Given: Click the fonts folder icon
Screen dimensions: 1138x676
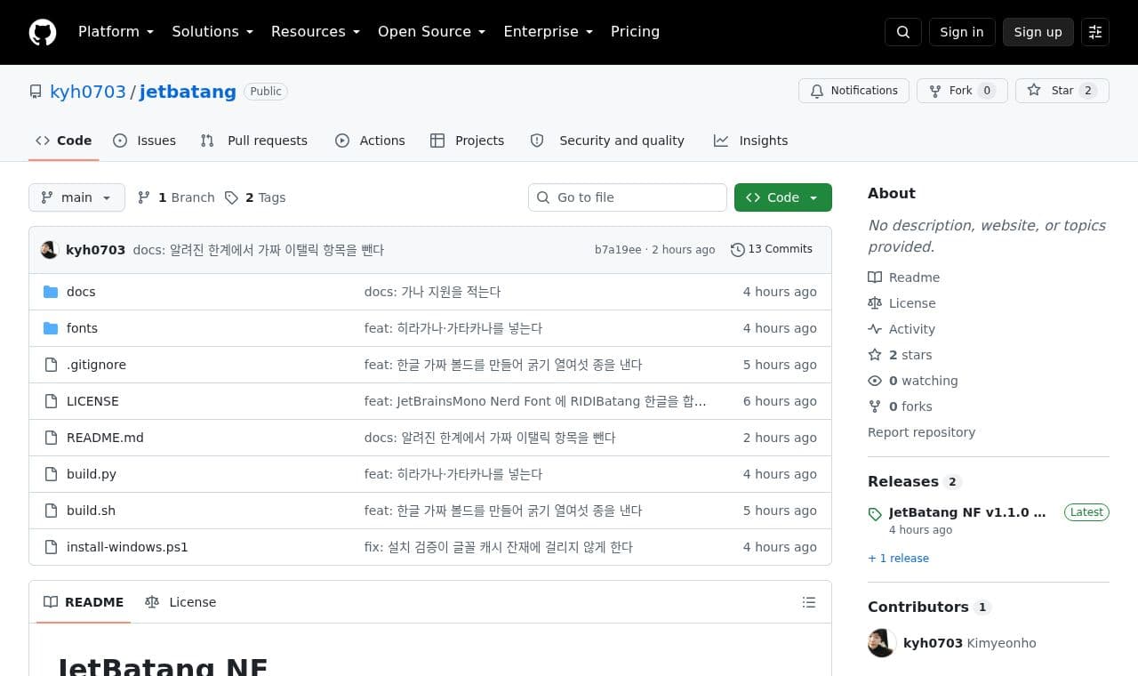Looking at the screenshot, I should (x=51, y=328).
